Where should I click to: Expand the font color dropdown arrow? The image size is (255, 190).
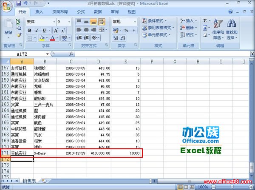[57, 38]
